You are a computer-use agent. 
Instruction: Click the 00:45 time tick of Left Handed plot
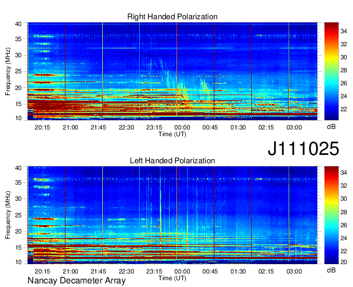[210, 271]
